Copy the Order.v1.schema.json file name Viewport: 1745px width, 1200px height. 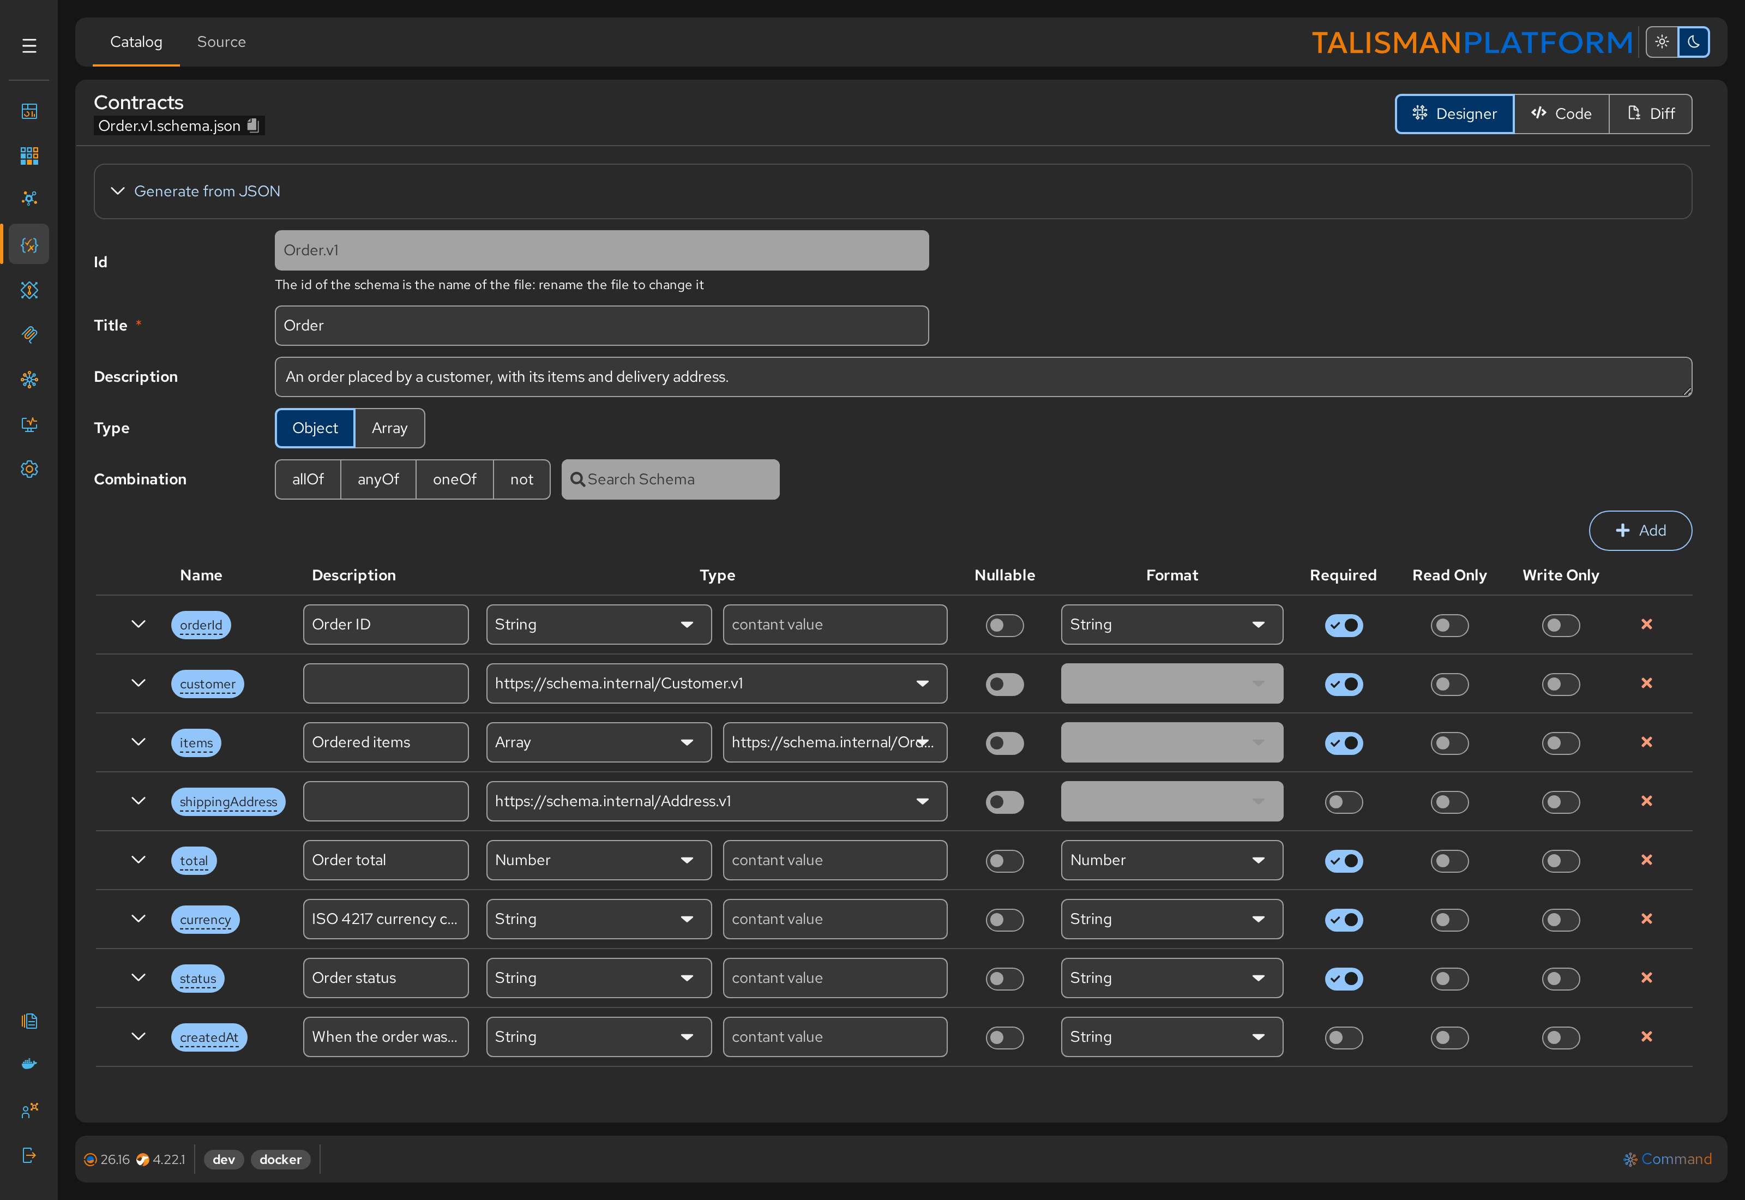[x=253, y=125]
